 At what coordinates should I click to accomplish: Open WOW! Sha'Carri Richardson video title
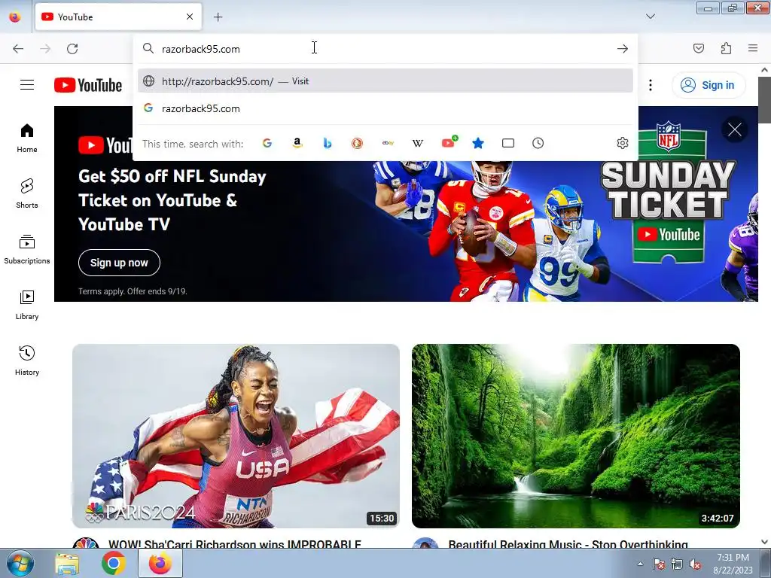[235, 544]
